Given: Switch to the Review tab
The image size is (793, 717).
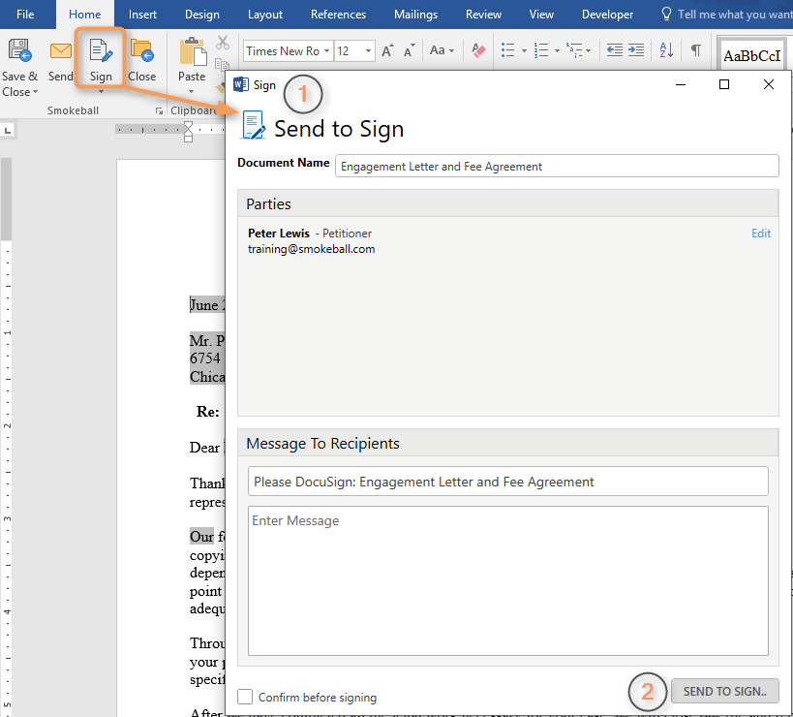Looking at the screenshot, I should [x=483, y=15].
